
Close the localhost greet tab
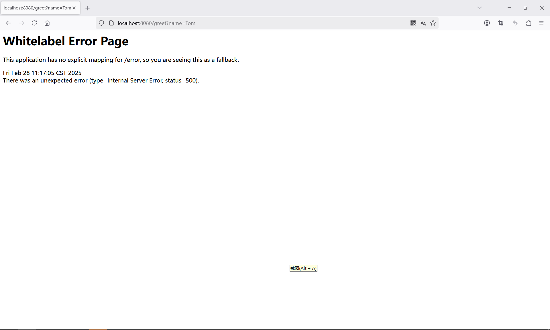(74, 8)
